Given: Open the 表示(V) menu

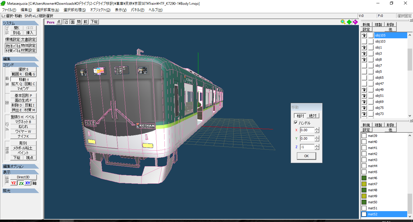Looking at the screenshot, I should point(121,10).
